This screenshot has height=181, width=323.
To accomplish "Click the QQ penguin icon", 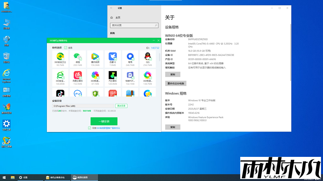I will tap(147, 56).
